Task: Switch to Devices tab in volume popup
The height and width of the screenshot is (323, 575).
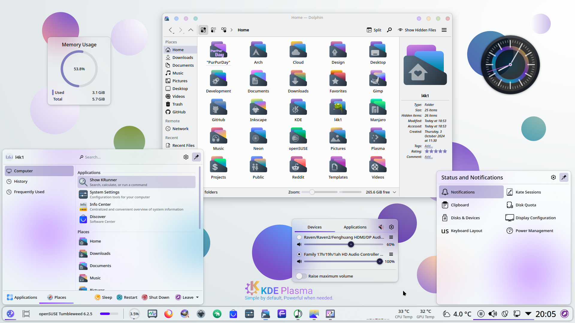Action: point(314,227)
